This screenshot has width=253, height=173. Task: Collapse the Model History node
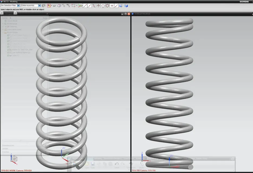(3, 32)
